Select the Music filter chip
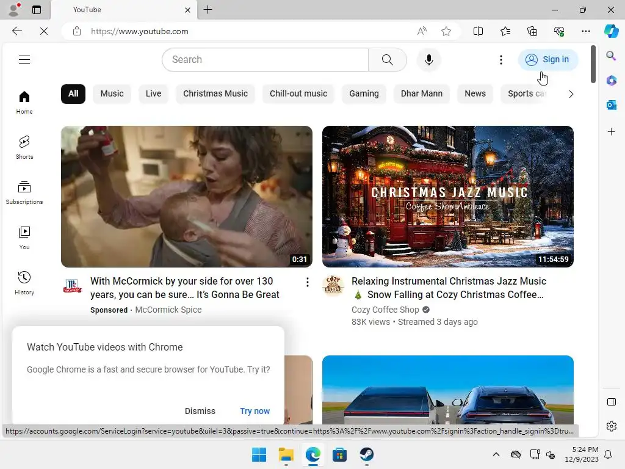The width and height of the screenshot is (625, 469). tap(112, 93)
